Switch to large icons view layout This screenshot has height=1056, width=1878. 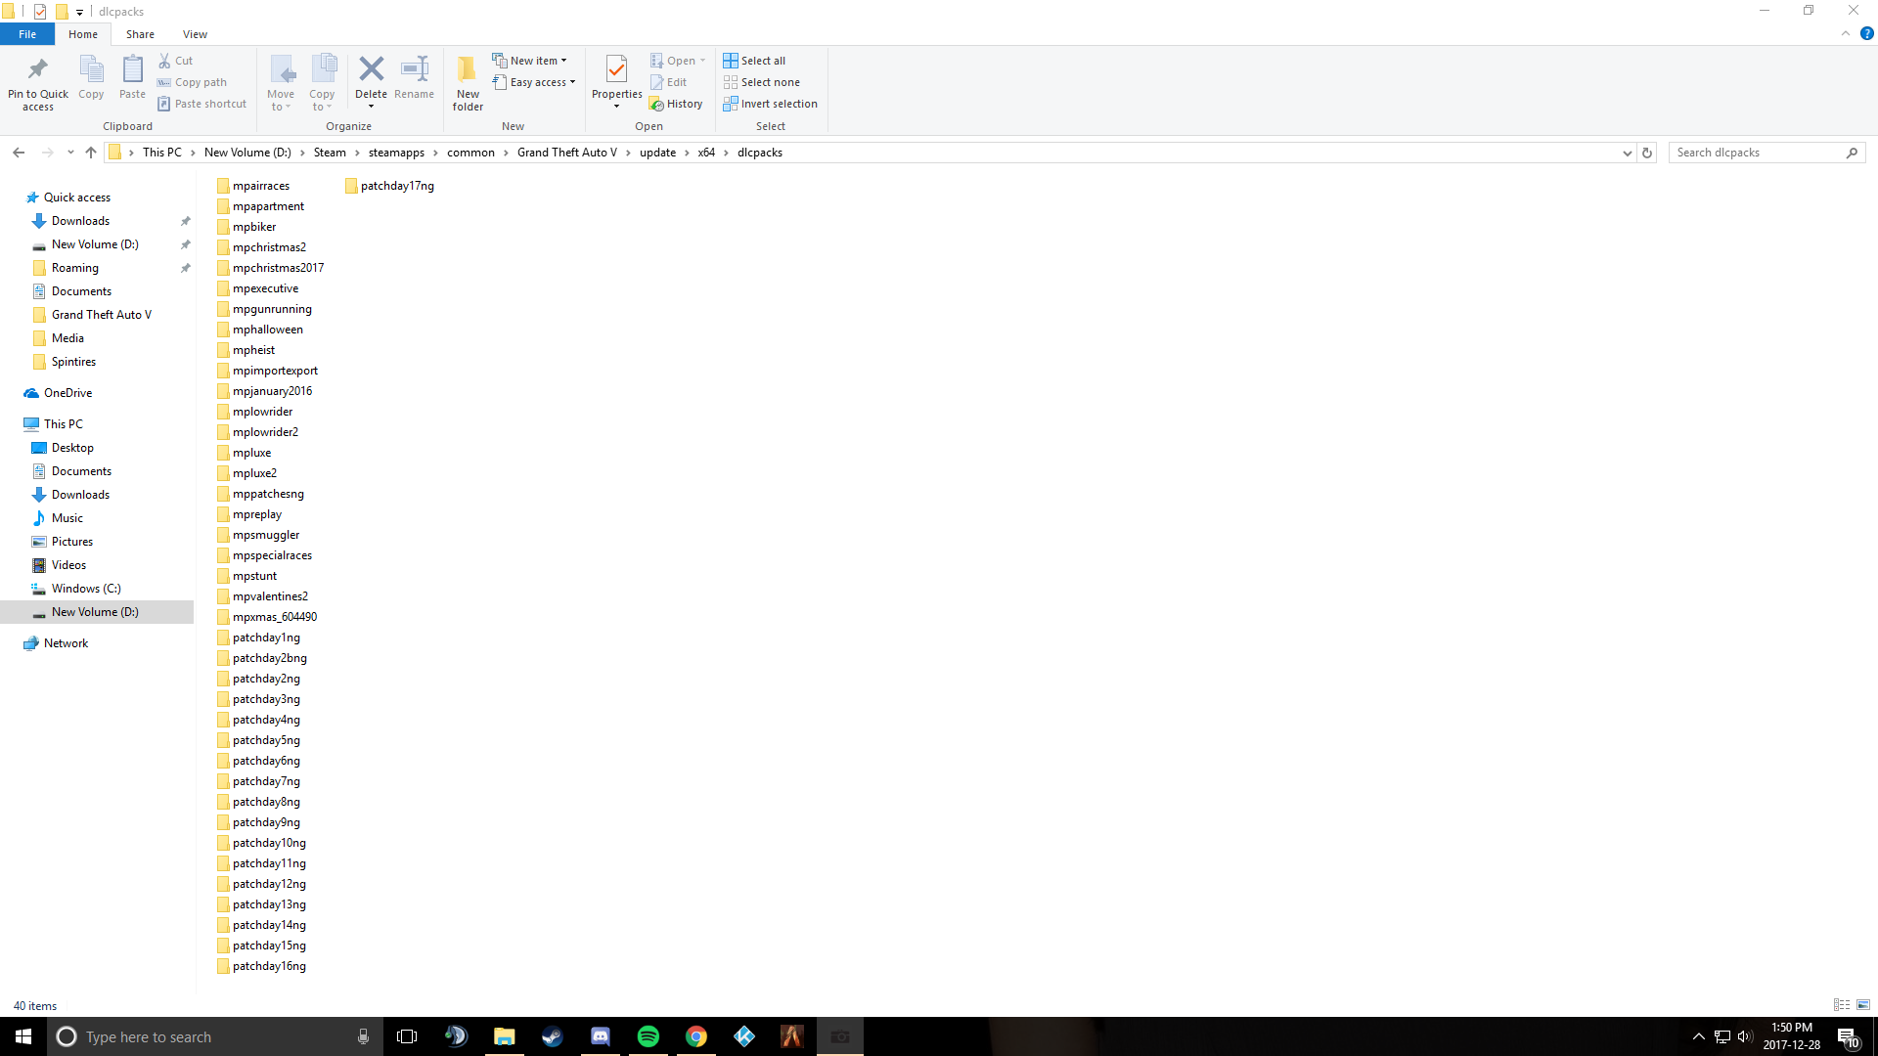point(1862,1005)
